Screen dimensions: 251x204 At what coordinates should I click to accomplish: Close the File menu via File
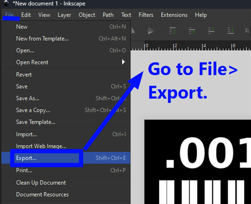coord(10,15)
